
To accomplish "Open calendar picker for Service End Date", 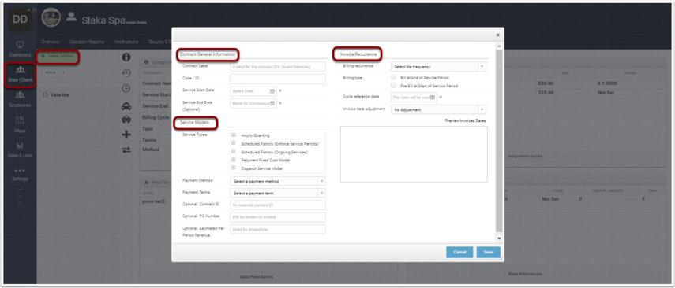I will (272, 103).
